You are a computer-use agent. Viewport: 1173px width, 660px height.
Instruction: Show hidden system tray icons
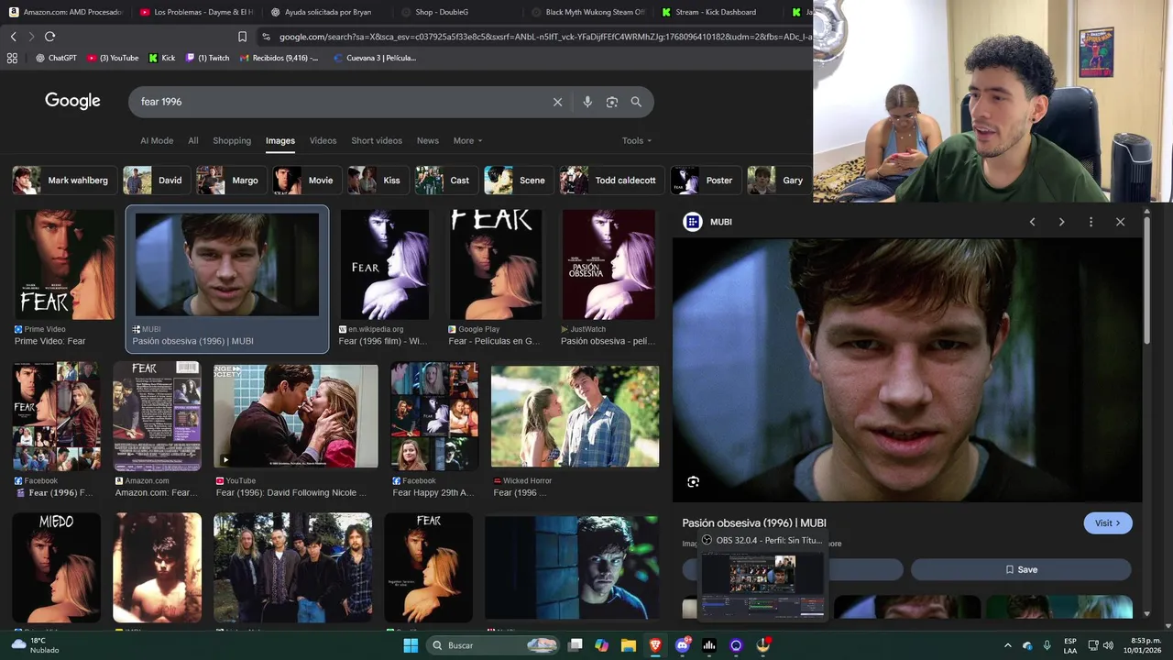1007,645
